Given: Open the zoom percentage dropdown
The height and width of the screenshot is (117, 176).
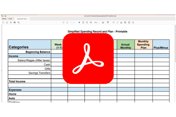Looking at the screenshot, I should [97, 22].
